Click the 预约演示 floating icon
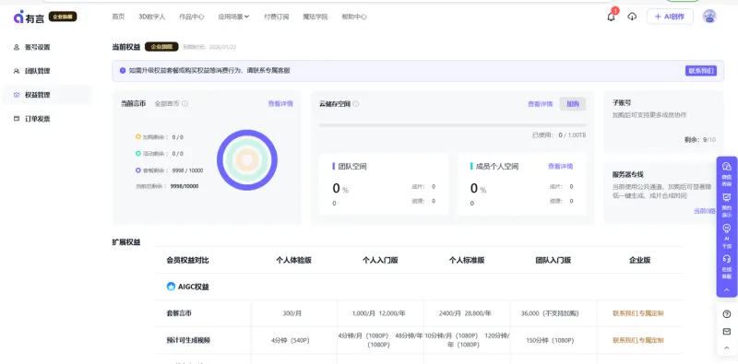The height and width of the screenshot is (364, 738). pyautogui.click(x=727, y=197)
